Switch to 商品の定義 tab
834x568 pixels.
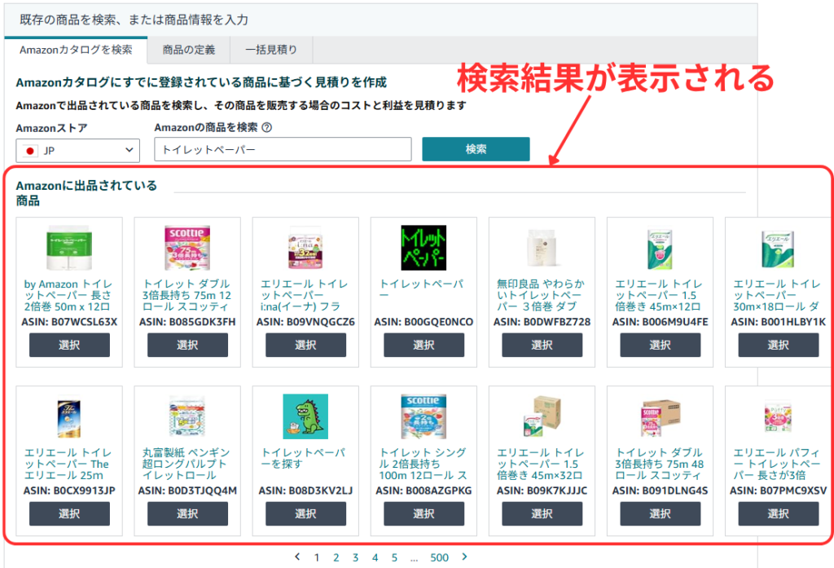coord(189,50)
